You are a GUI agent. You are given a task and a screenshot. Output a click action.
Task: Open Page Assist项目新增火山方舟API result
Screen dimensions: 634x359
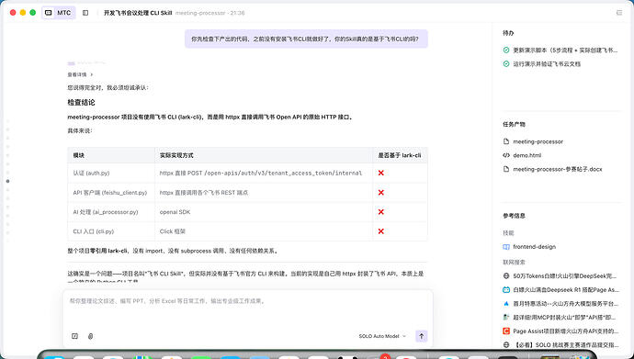565,331
